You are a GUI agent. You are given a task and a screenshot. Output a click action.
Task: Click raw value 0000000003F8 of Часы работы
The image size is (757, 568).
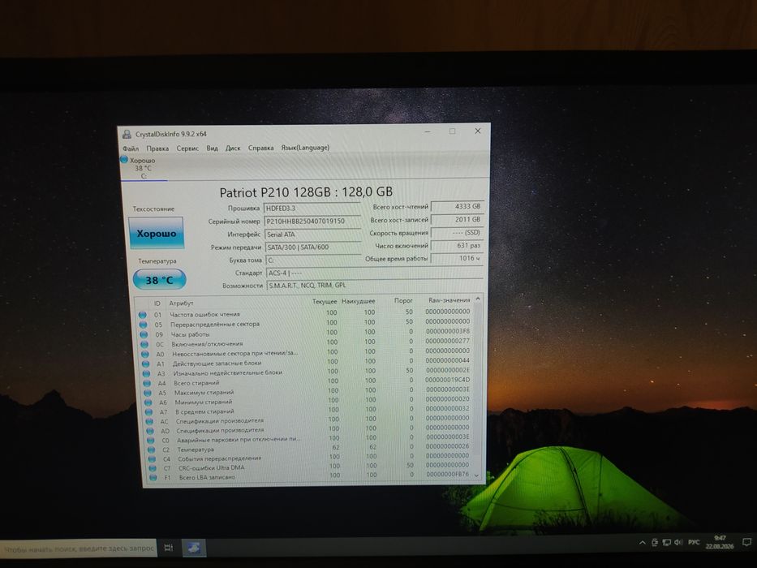[x=448, y=331]
